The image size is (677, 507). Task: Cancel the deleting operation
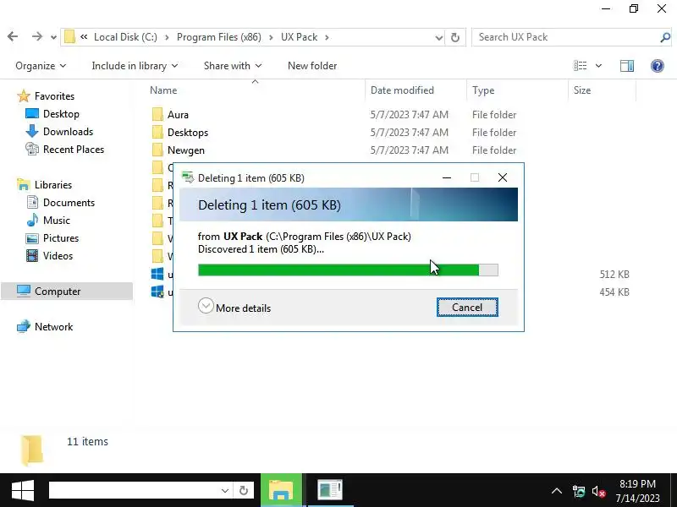pos(467,308)
